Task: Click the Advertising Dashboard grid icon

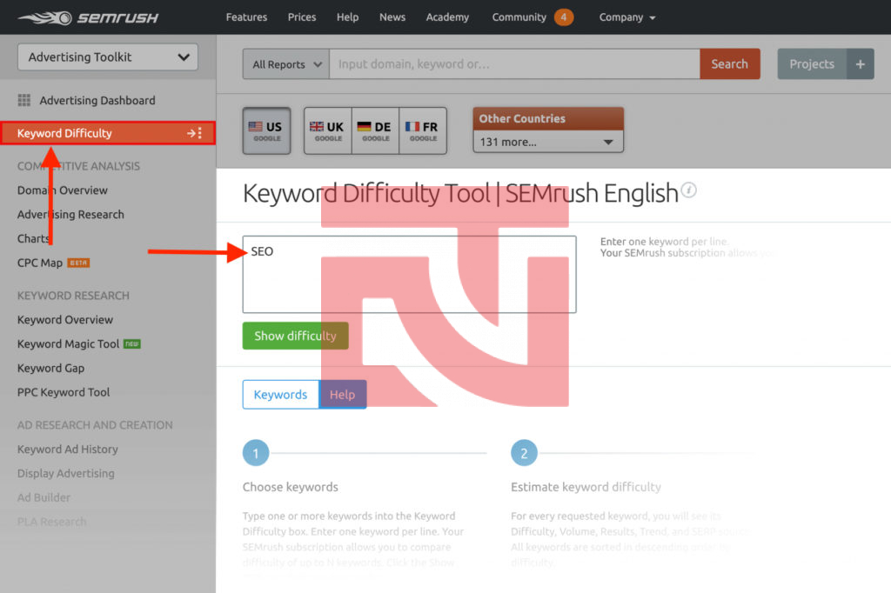Action: 23,100
